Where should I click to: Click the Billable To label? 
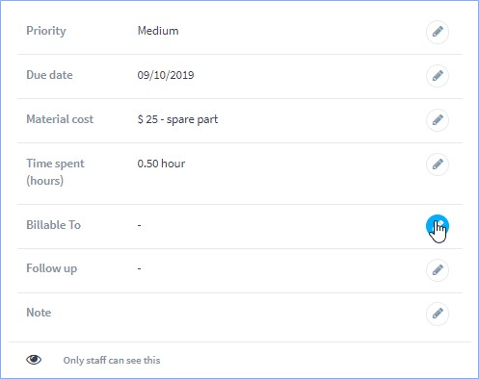pyautogui.click(x=53, y=225)
